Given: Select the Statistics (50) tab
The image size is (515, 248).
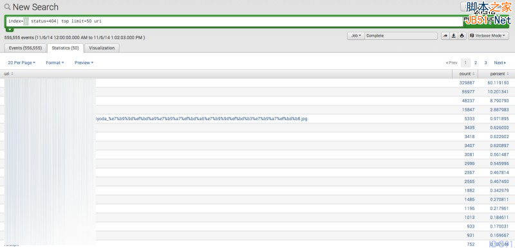Looking at the screenshot, I should [66, 48].
